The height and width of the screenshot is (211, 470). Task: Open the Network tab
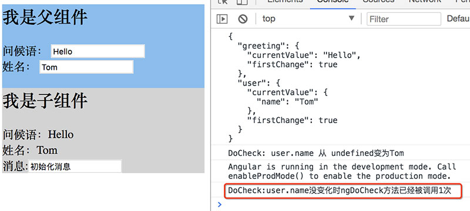425,2
